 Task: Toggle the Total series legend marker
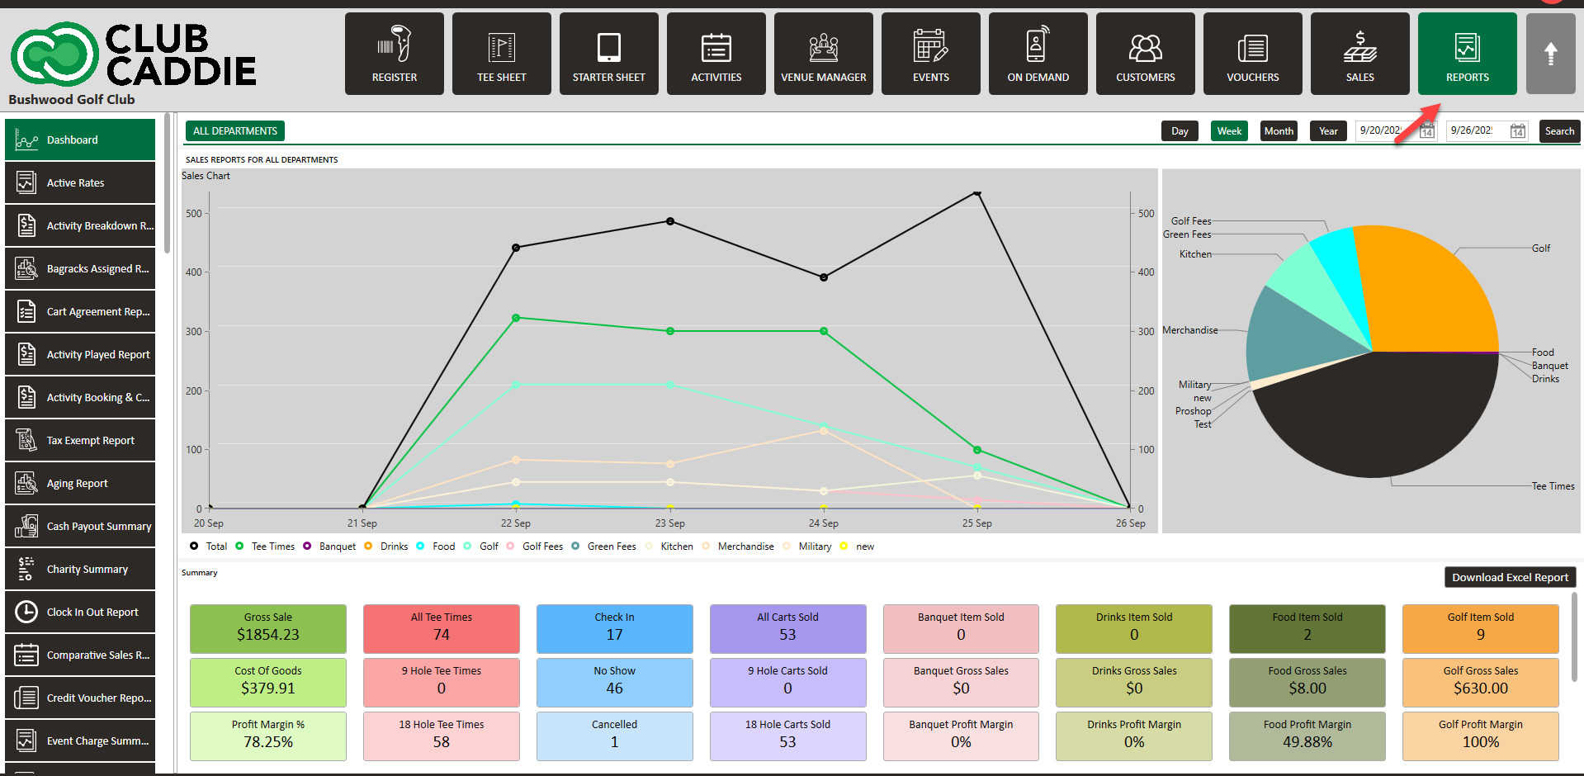pos(194,546)
